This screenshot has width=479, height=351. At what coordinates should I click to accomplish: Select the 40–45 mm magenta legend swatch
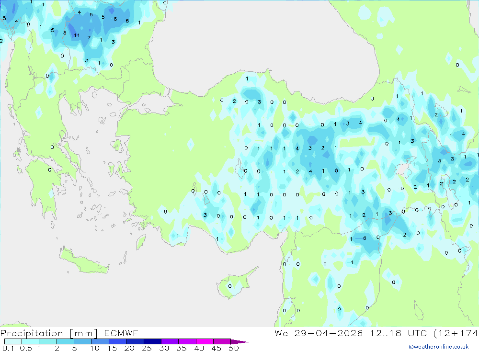[x=205, y=341]
